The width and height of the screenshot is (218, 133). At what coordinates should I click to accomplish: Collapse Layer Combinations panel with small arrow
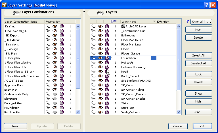(84, 12)
